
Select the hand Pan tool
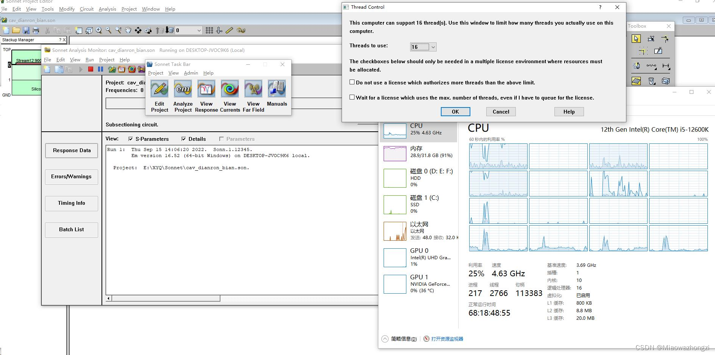pyautogui.click(x=128, y=30)
